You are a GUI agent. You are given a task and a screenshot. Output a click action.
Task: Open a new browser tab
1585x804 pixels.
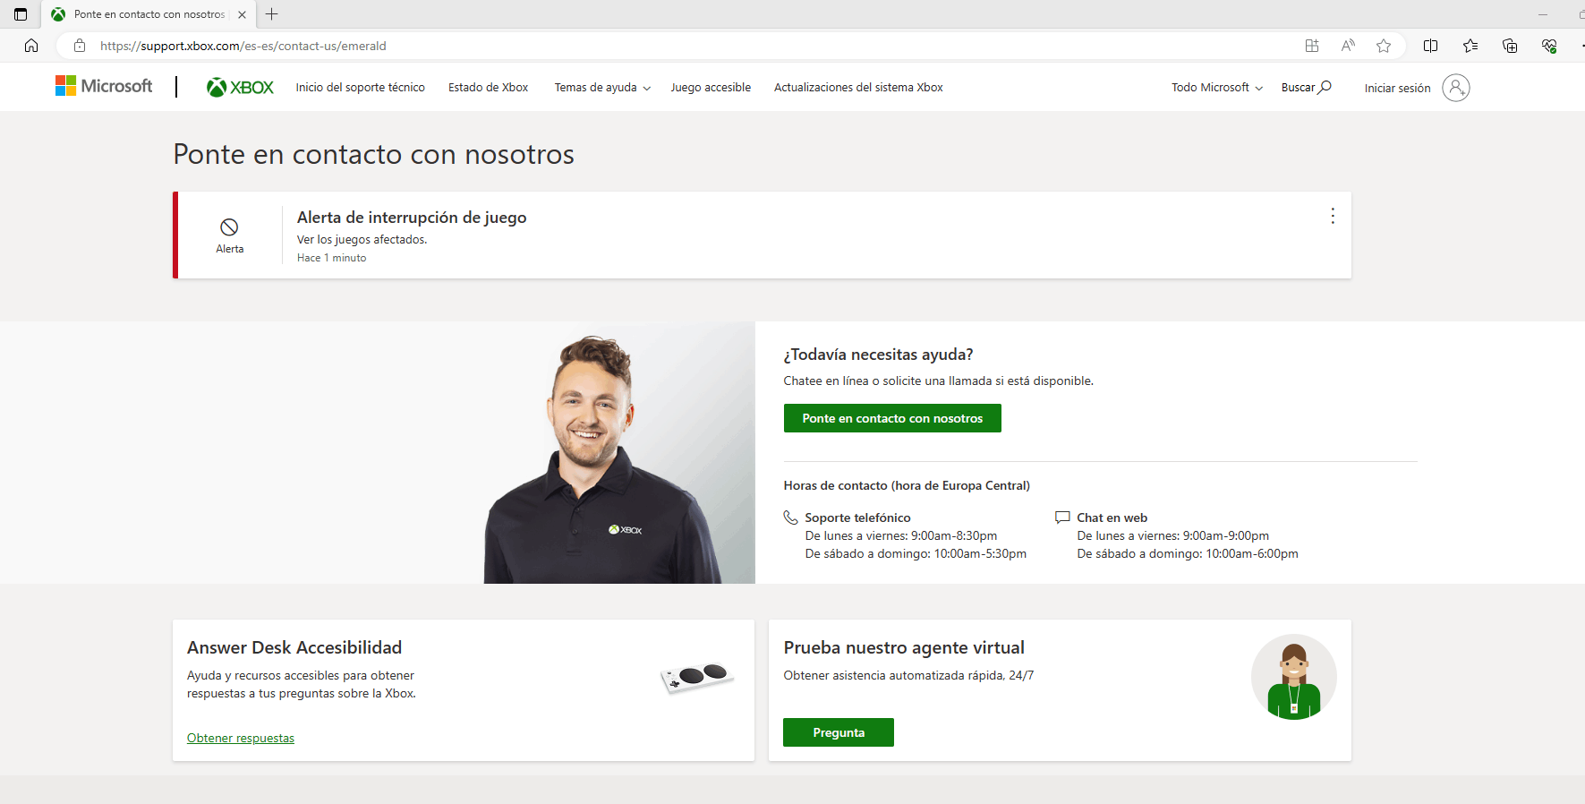(x=272, y=14)
